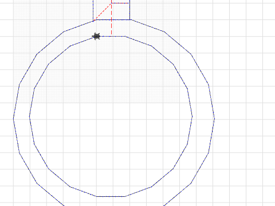Viewport: 275px width, 206px height.
Task: Click the right end of the inner polygon's top edge
Action: pos(125,36)
